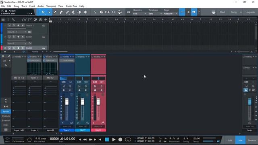
Task: Toggle autoscroll arrow button
Action: click(x=194, y=12)
